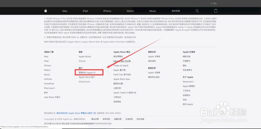Click the 翻新和优惠 link

pos(118,84)
